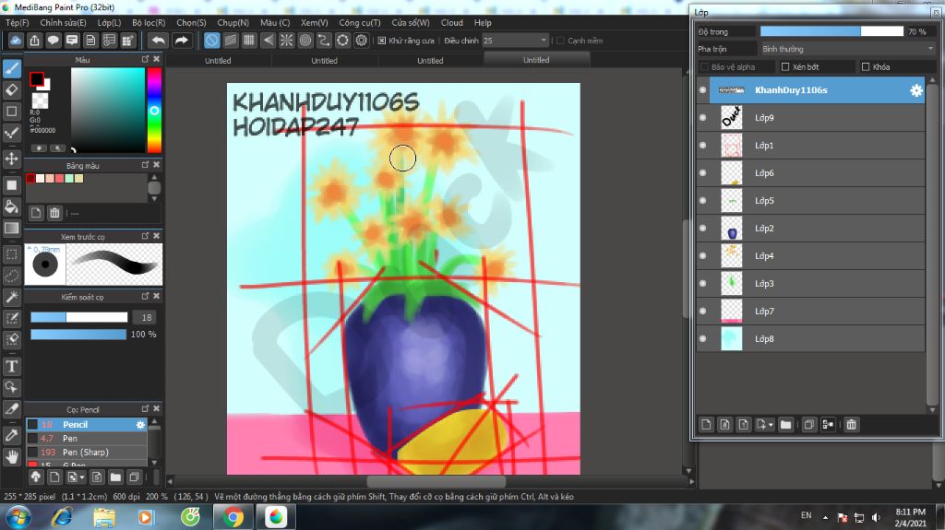Select the Gradient tool
Image resolution: width=945 pixels, height=530 pixels.
tap(11, 229)
